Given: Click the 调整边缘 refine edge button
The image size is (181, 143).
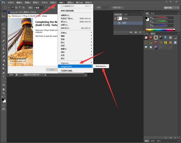Looking at the screenshot, I should pyautogui.click(x=118, y=8).
